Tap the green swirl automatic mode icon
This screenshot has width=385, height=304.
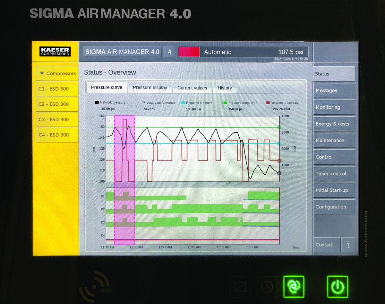pos(294,287)
